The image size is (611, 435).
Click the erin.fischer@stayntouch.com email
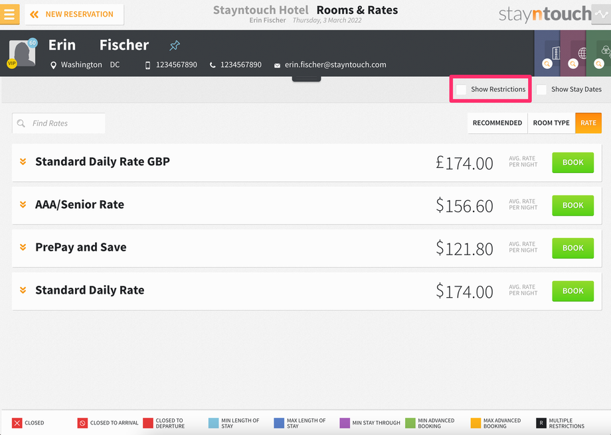pyautogui.click(x=335, y=65)
